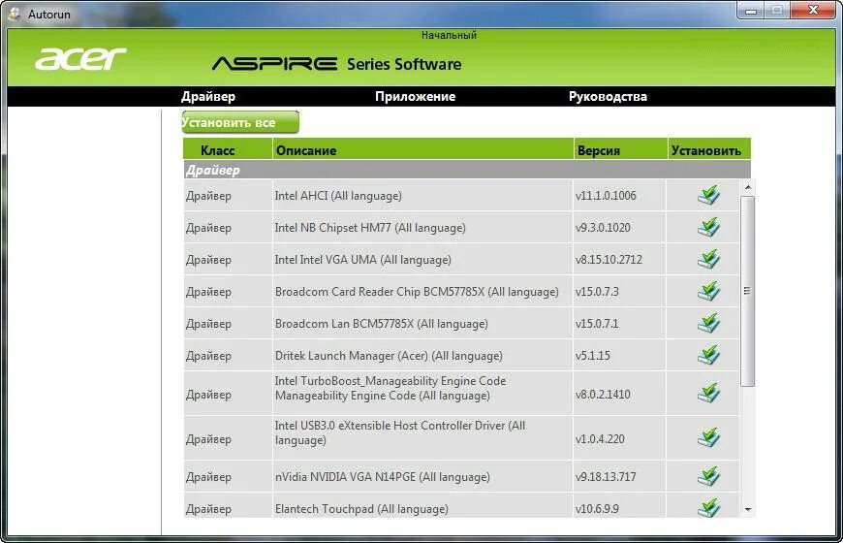Minimize the Autorun window
Image resolution: width=843 pixels, height=543 pixels.
(x=751, y=11)
